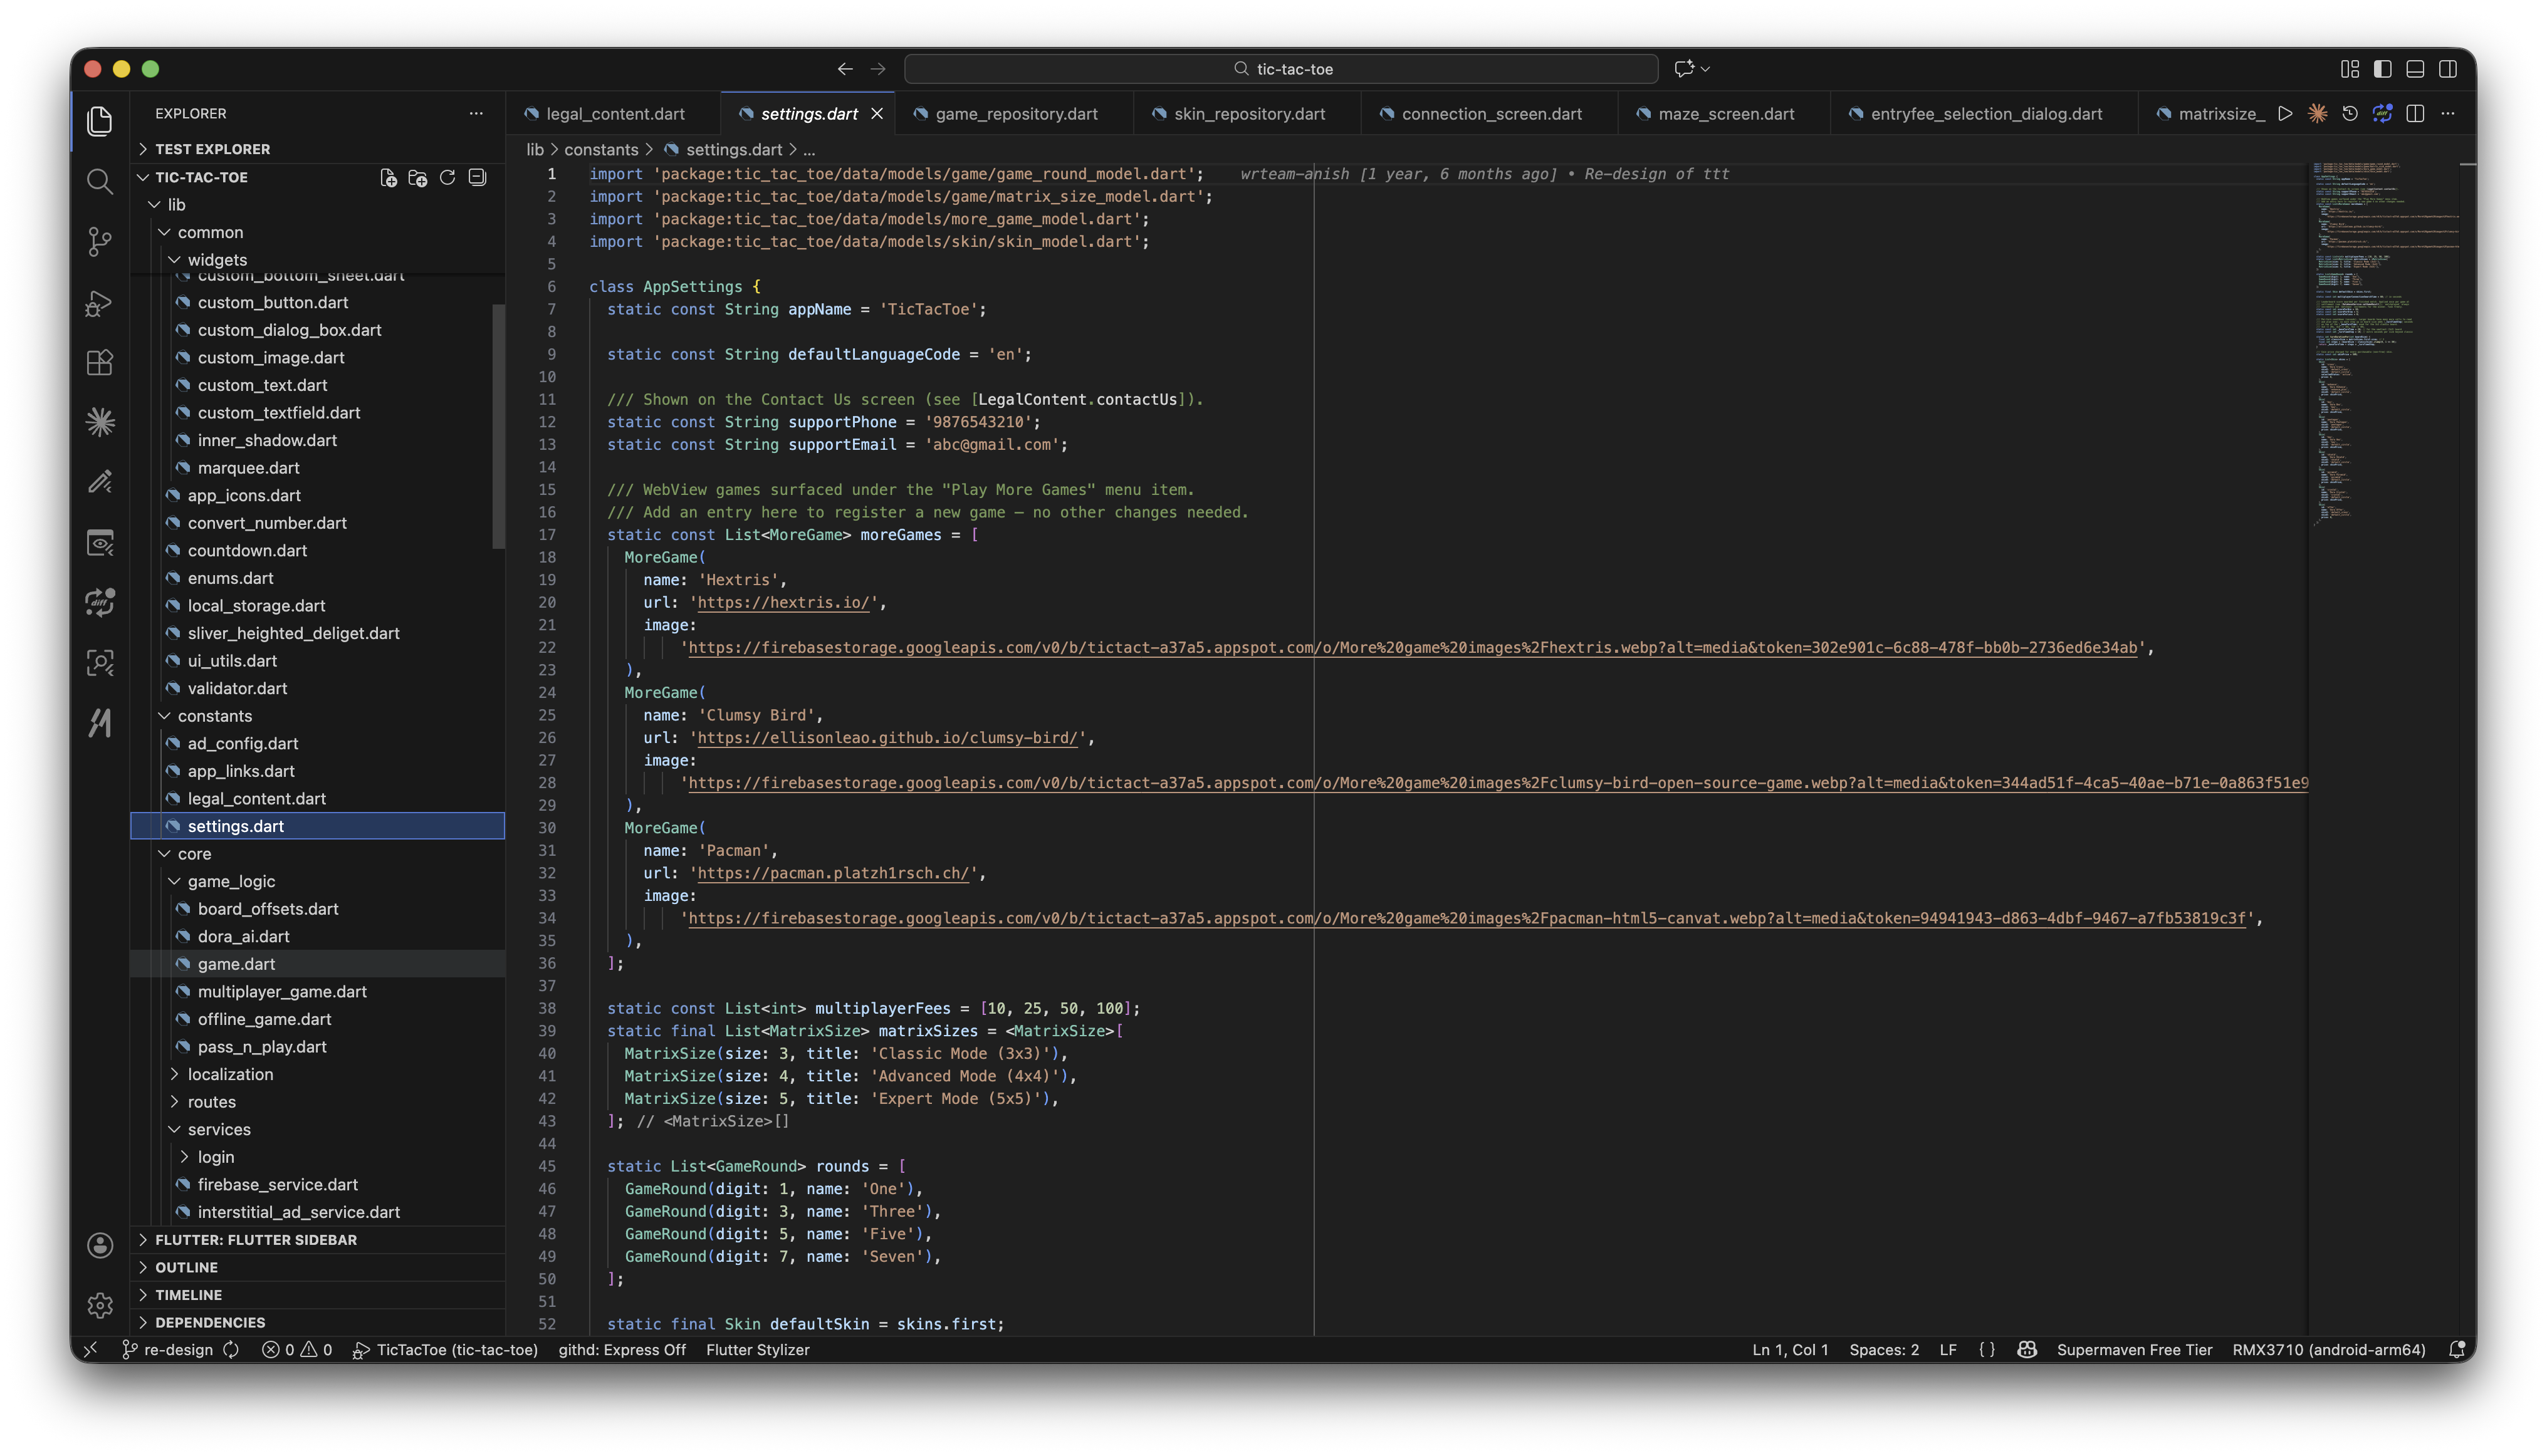This screenshot has width=2547, height=1456.
Task: Open remote window indicator in status bar
Action: point(91,1350)
